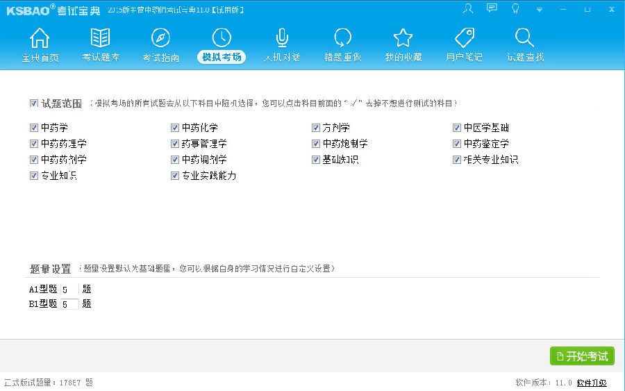
Task: Click the 正式版试题量 17857 题 status text
Action: [x=48, y=383]
